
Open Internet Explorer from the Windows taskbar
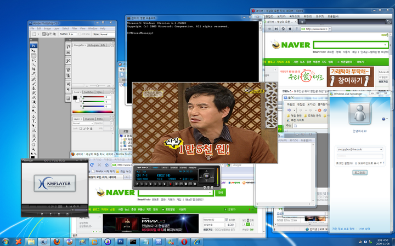(x=197, y=242)
